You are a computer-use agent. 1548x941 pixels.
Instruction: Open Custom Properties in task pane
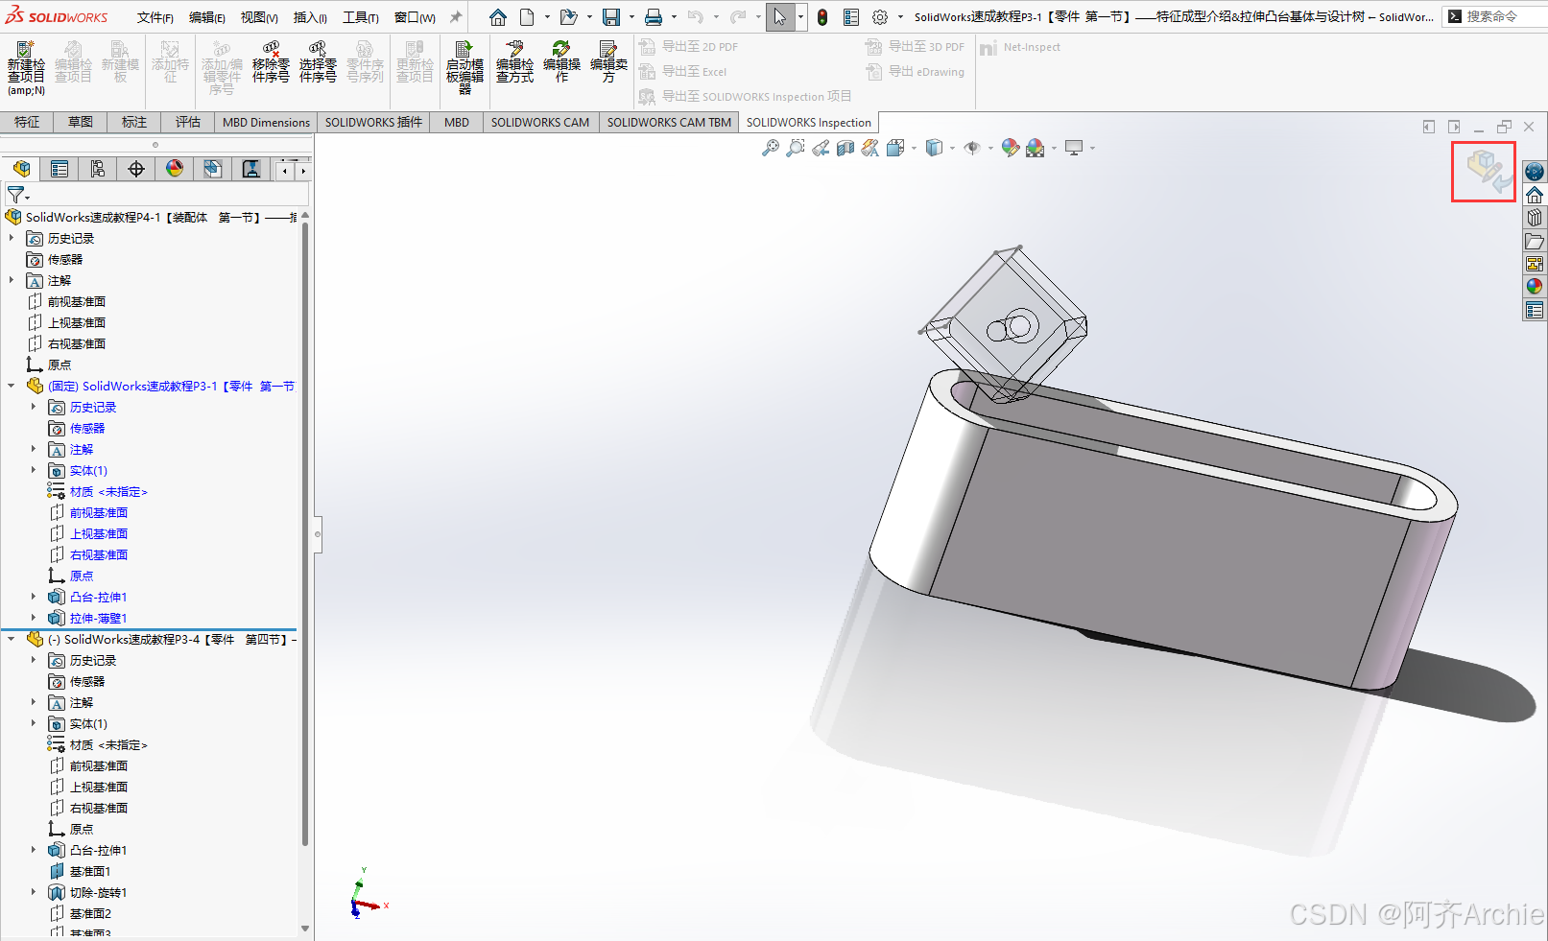(1535, 310)
